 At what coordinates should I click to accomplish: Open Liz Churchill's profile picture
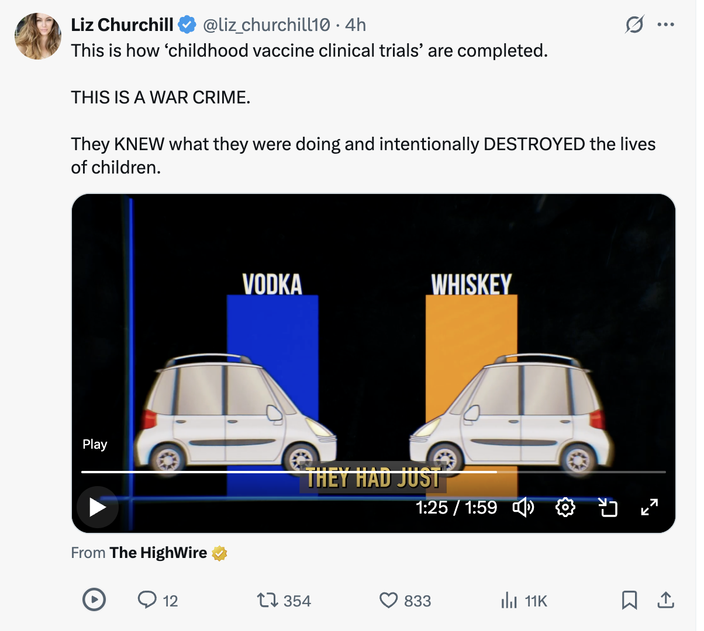[x=38, y=36]
